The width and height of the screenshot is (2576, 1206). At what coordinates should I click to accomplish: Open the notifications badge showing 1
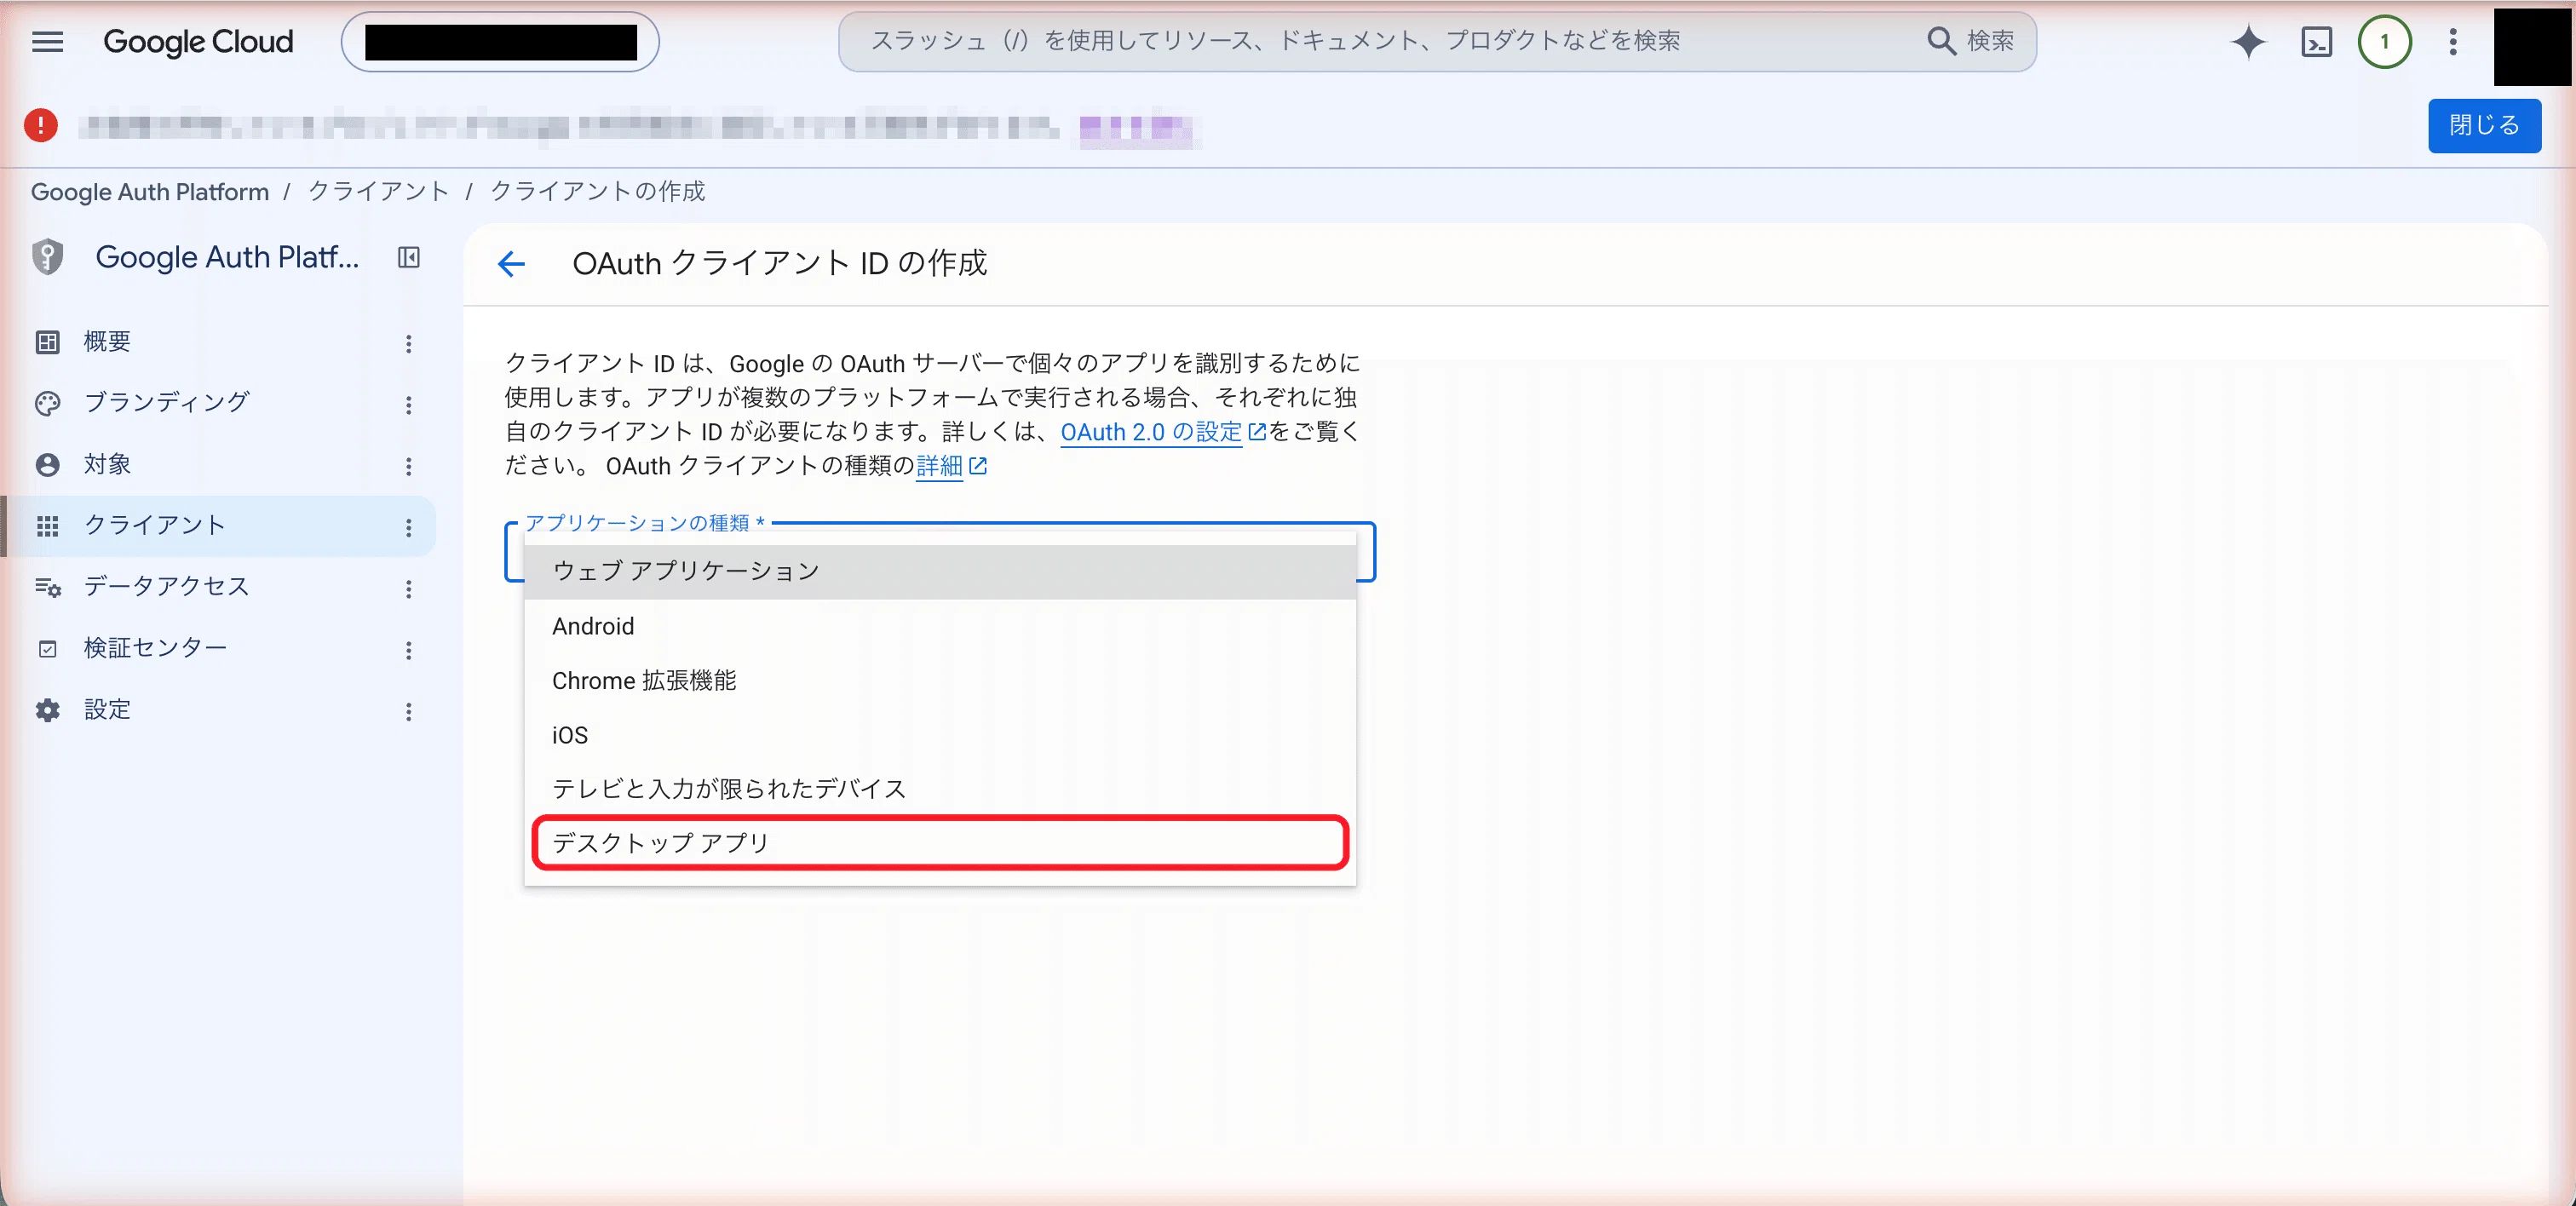(x=2384, y=42)
